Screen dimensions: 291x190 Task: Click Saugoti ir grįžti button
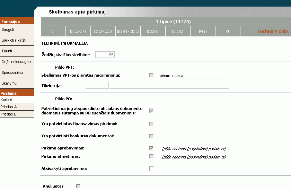coord(17,40)
